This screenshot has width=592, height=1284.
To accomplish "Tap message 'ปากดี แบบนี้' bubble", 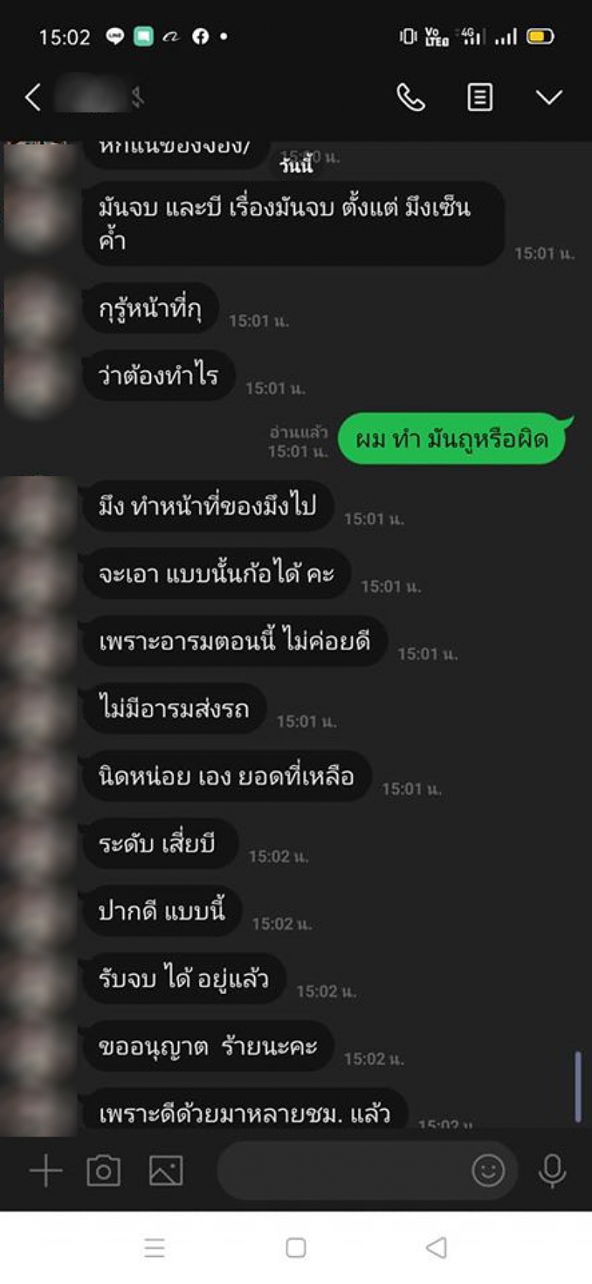I will click(x=161, y=911).
